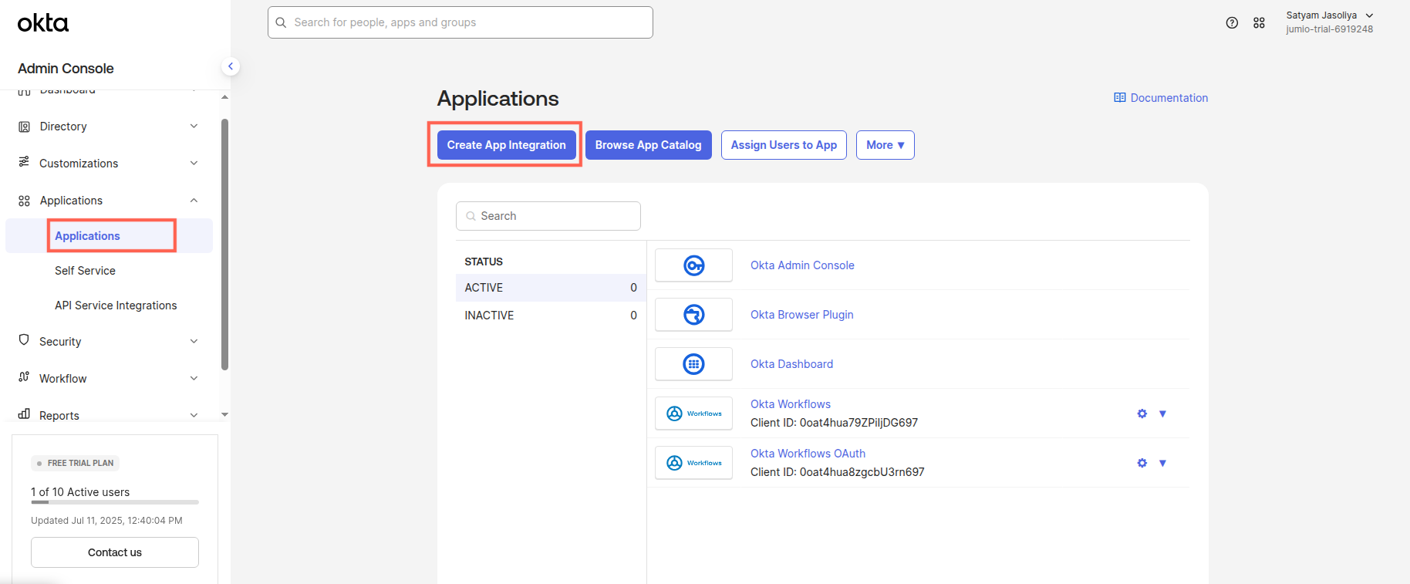Click the Okta Dashboard app icon
This screenshot has height=584, width=1410.
coord(693,364)
